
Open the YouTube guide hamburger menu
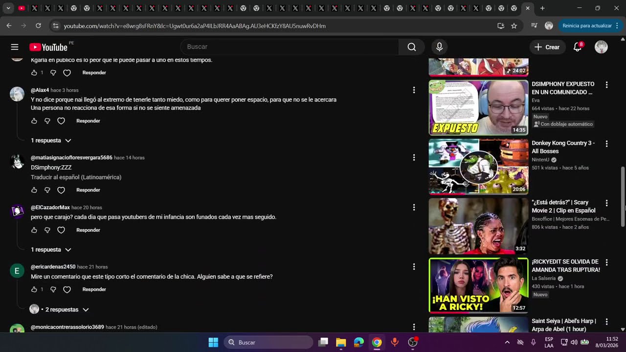pos(15,47)
